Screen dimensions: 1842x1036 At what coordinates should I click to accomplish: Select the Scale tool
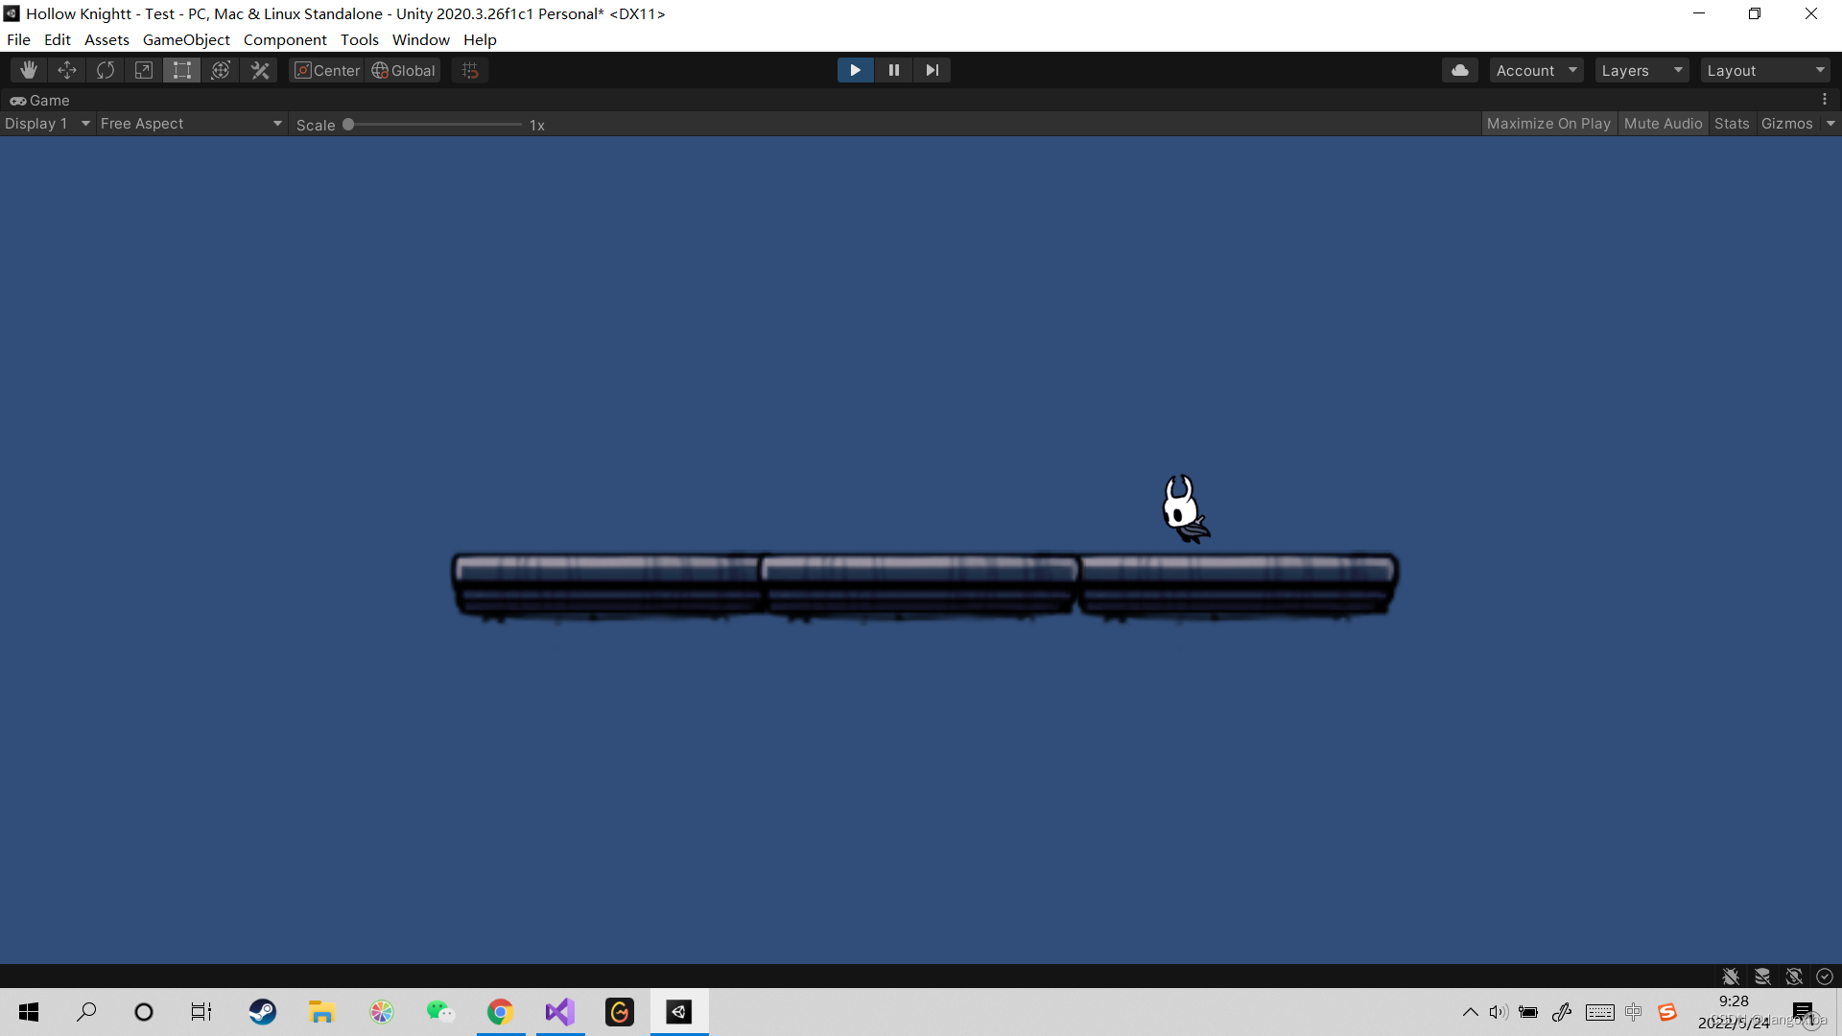(x=144, y=70)
